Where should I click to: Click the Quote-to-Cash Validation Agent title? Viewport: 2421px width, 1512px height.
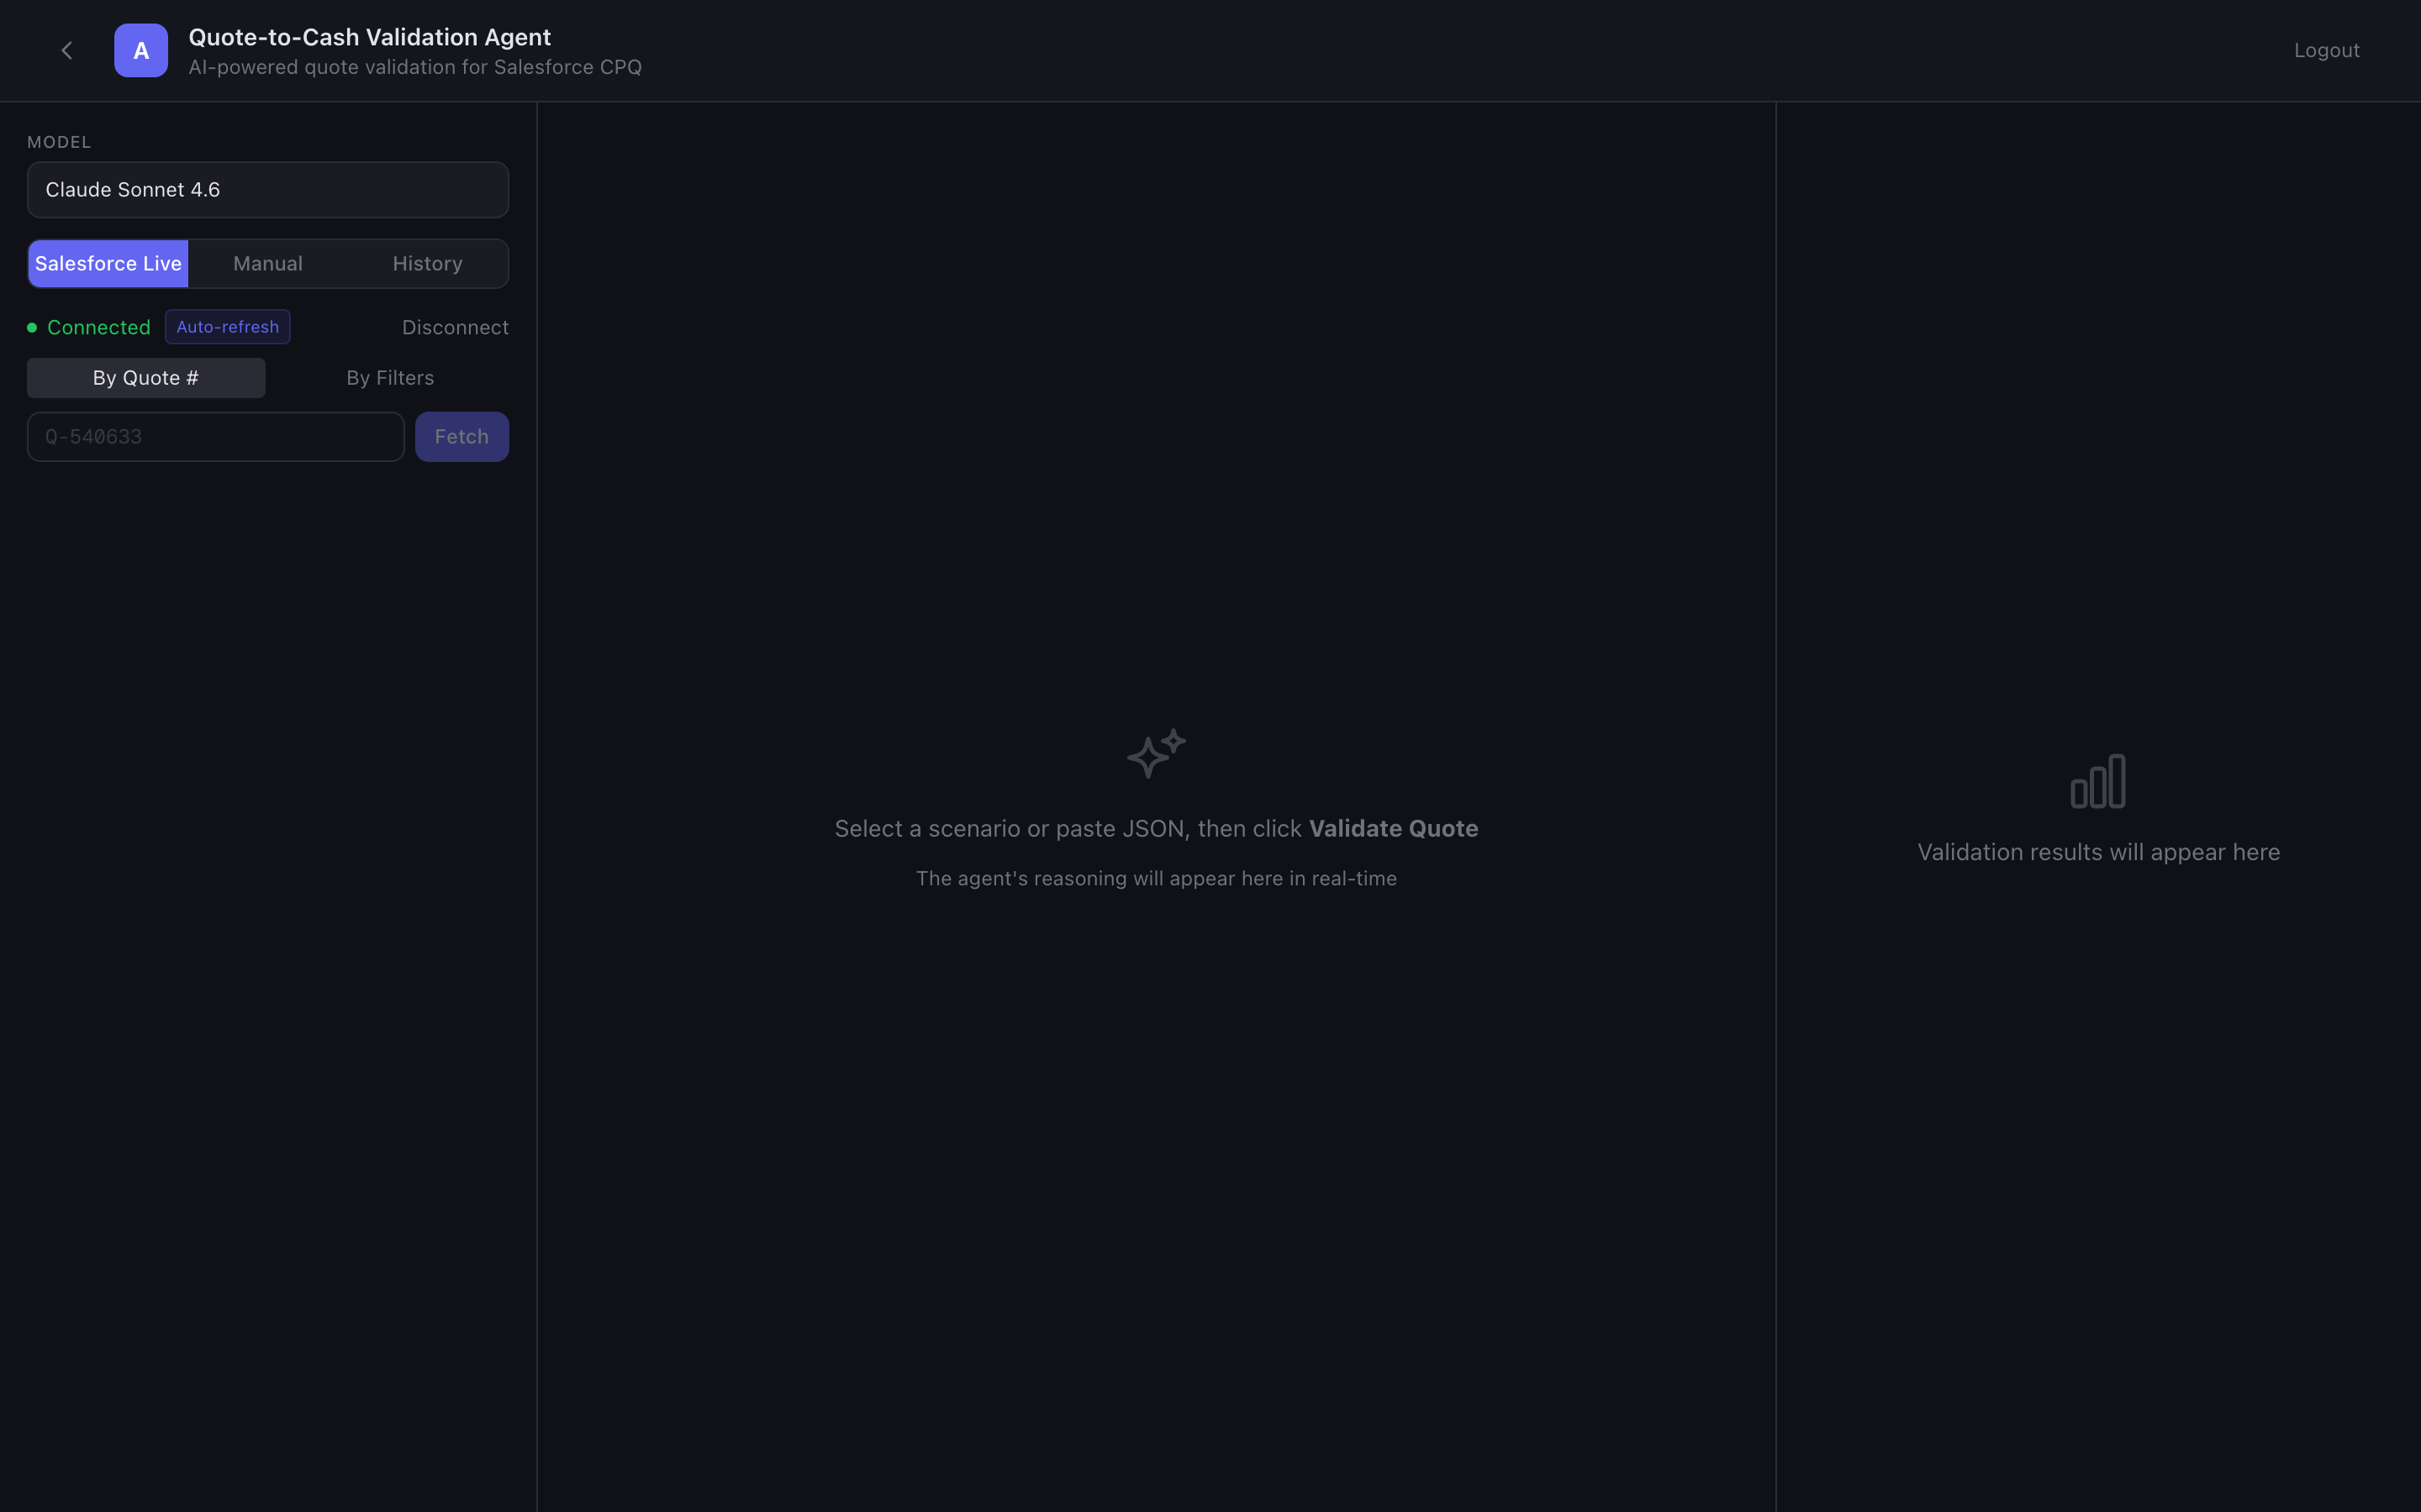pos(369,37)
